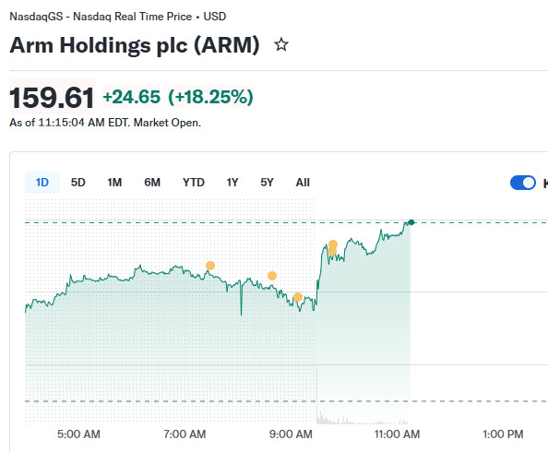Click the lowest yellow event marker near 9:00 AM
The image size is (548, 452).
point(298,297)
